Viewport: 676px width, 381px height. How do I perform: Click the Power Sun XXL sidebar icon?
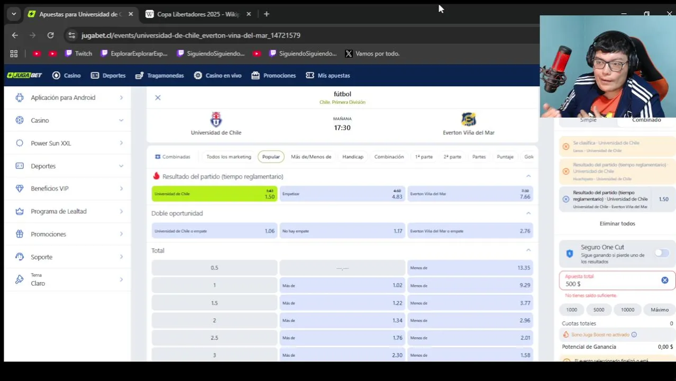pos(20,143)
